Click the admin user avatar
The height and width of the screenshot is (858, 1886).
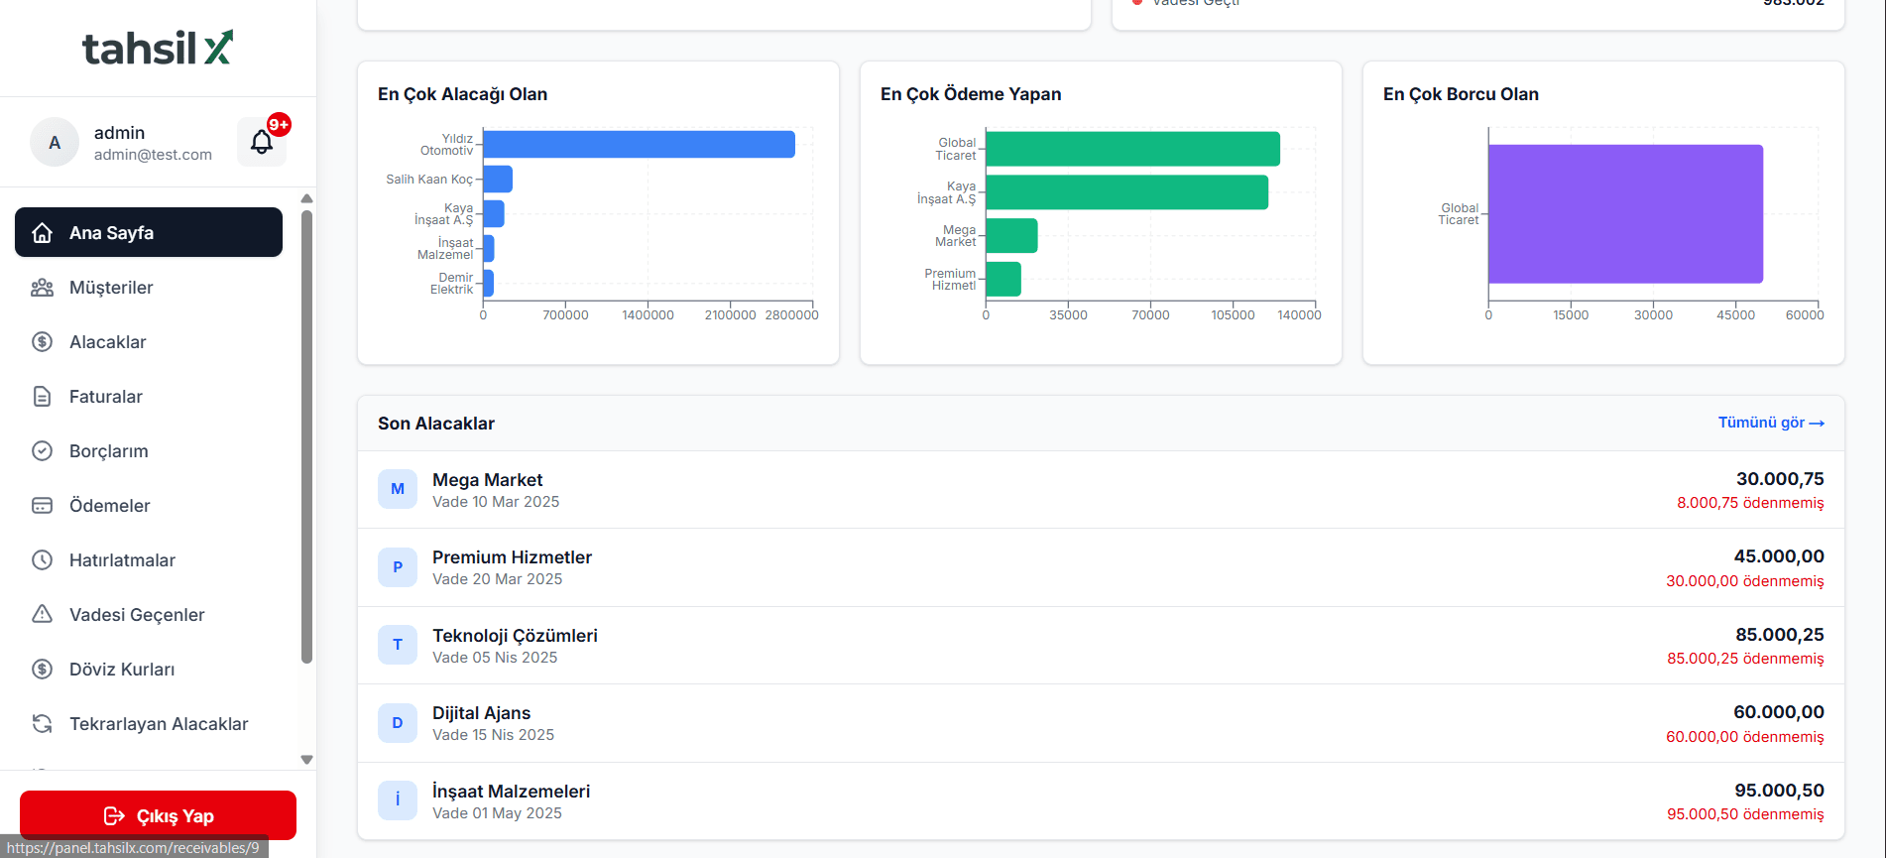[55, 143]
